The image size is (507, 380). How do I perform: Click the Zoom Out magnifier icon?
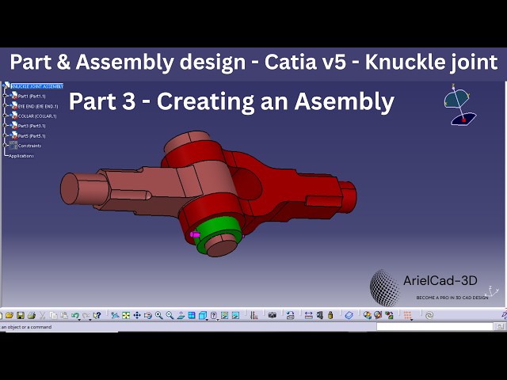coord(170,315)
